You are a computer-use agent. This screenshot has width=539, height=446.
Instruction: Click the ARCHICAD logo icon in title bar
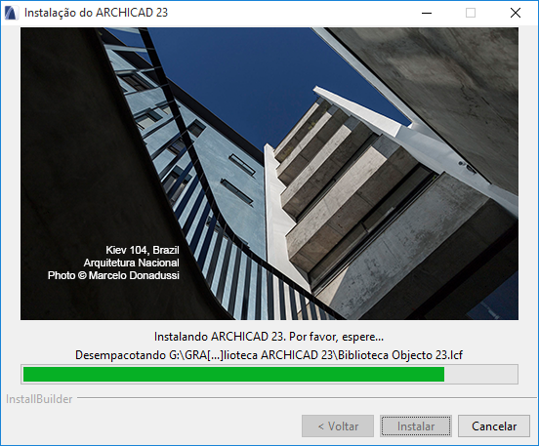(12, 13)
